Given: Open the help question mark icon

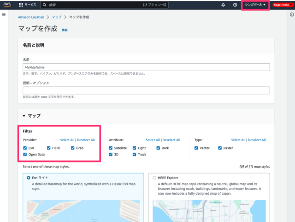Looking at the screenshot, I should pyautogui.click(x=235, y=5).
